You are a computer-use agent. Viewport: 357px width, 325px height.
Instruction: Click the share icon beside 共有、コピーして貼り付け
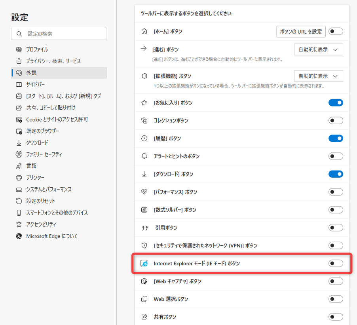point(19,108)
